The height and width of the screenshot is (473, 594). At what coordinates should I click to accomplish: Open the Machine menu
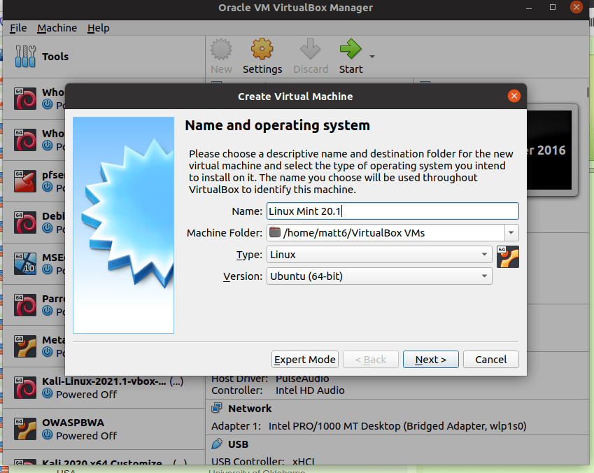(57, 28)
